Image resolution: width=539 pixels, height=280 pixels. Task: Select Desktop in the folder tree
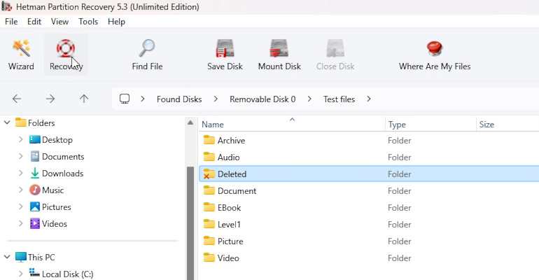[51, 140]
